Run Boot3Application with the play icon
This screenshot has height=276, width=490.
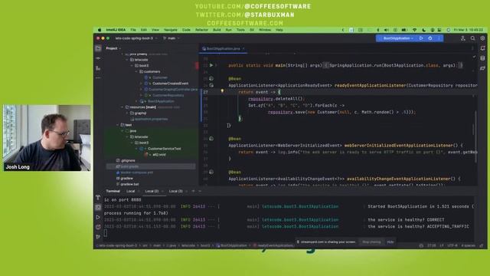(x=421, y=38)
